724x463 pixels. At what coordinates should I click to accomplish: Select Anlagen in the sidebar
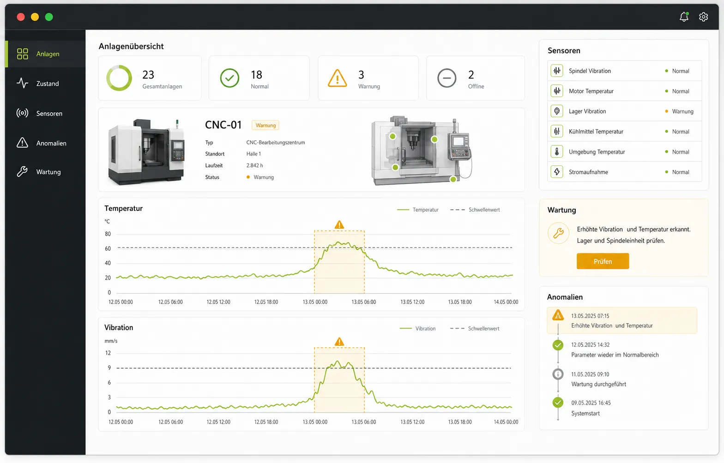point(45,54)
